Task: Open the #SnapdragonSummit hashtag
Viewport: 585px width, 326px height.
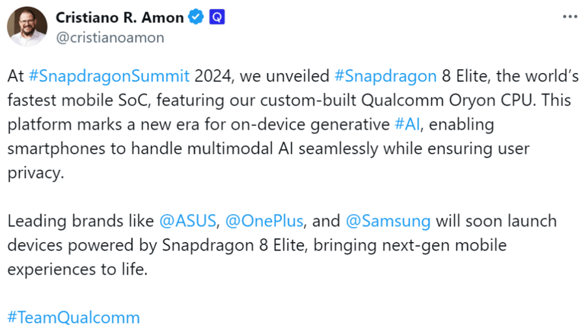Action: pyautogui.click(x=109, y=76)
